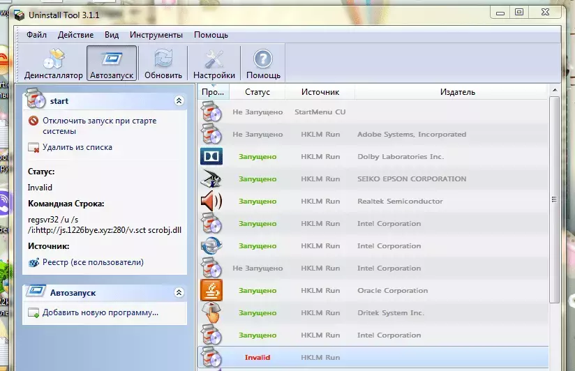
Task: Click Dolby Laboratories Inc. publisher cell
Action: click(x=401, y=156)
